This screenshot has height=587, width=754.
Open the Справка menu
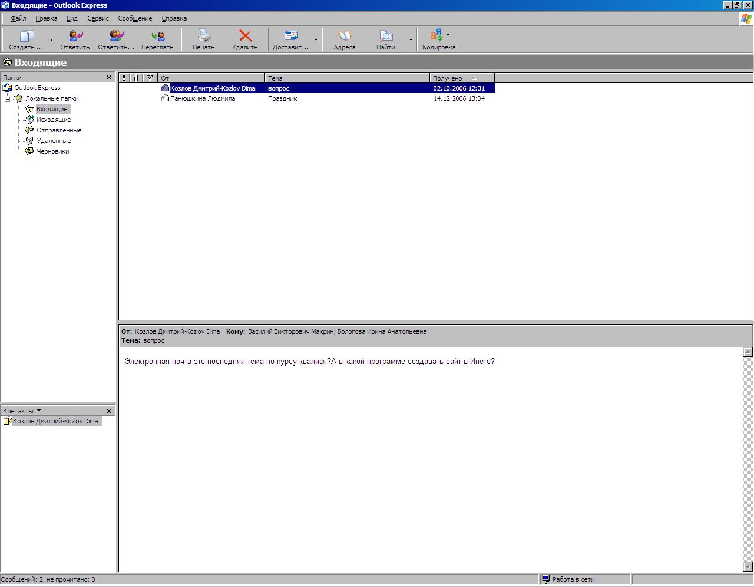coord(174,18)
